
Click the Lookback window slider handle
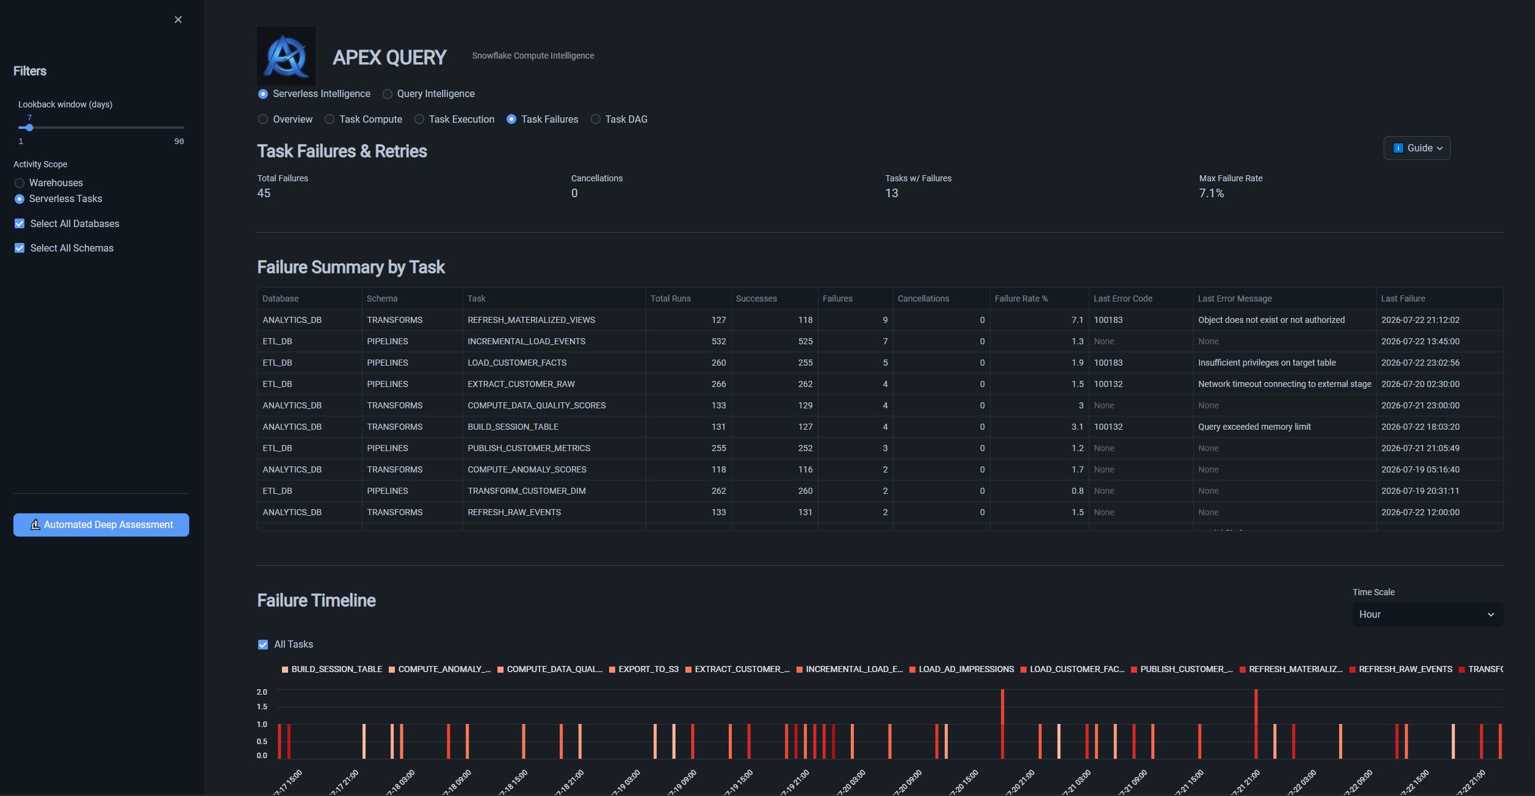[x=29, y=128]
